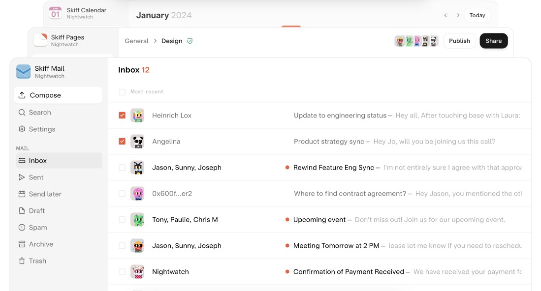541x291 pixels.
Task: Click the Skiff Pages app icon
Action: click(40, 40)
